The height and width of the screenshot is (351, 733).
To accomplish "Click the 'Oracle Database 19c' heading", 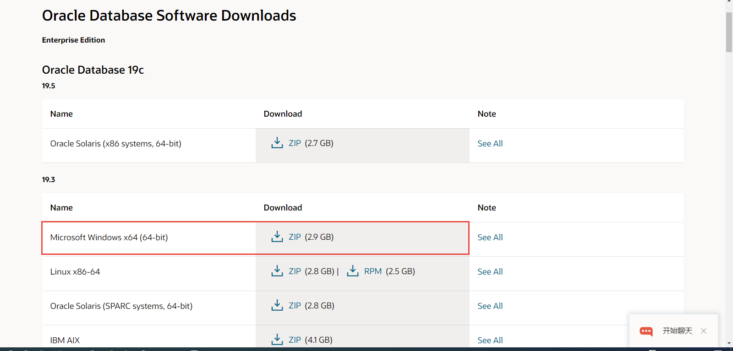I will coord(93,70).
